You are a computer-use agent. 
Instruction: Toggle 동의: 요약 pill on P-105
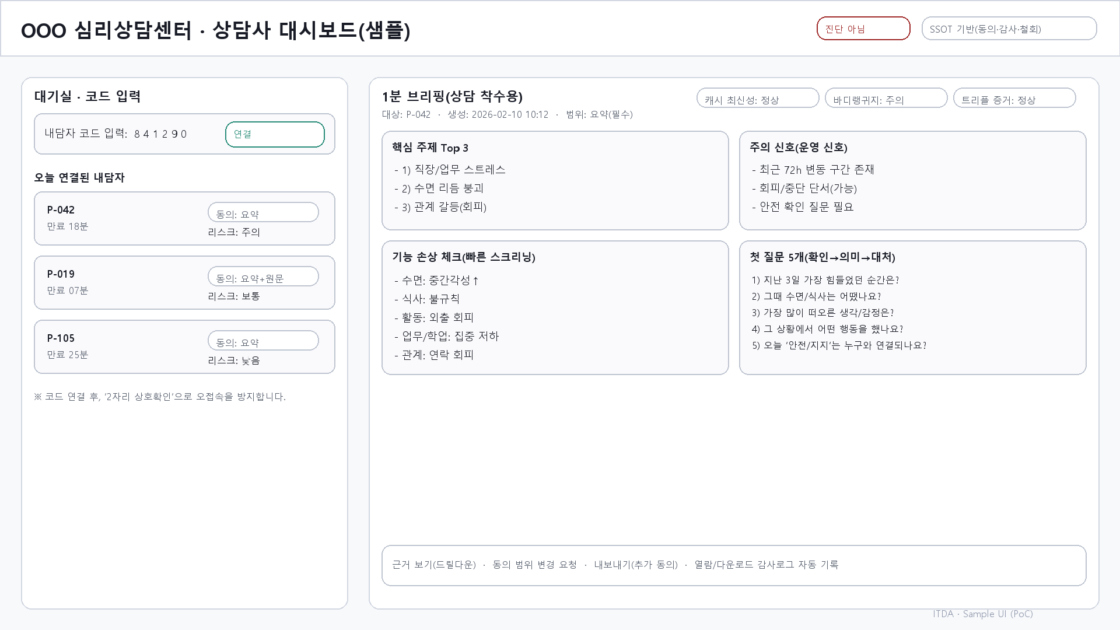pos(262,340)
